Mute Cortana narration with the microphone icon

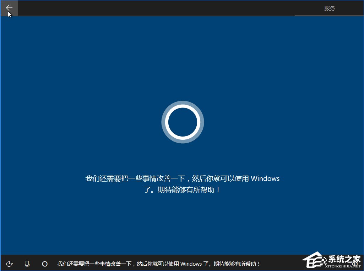pos(27,264)
